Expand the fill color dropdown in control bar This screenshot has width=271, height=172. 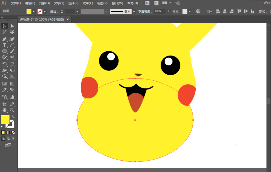pos(34,11)
